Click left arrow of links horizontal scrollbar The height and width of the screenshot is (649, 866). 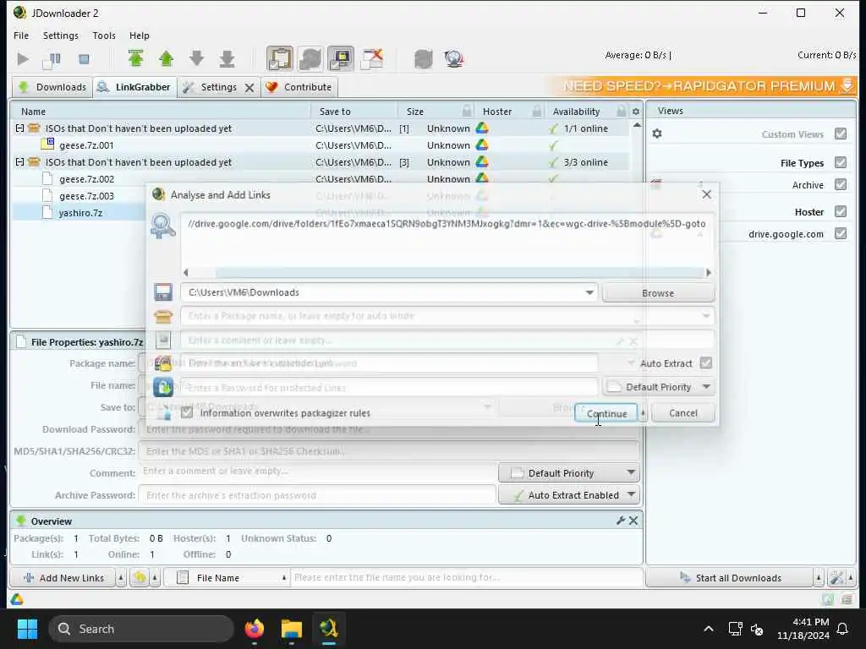click(185, 273)
